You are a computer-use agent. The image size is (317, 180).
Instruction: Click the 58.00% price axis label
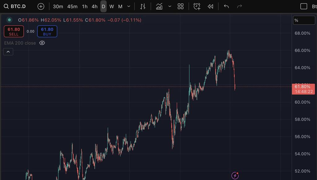point(302,119)
